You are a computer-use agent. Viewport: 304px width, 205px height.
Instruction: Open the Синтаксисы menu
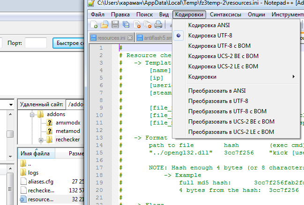click(x=225, y=15)
